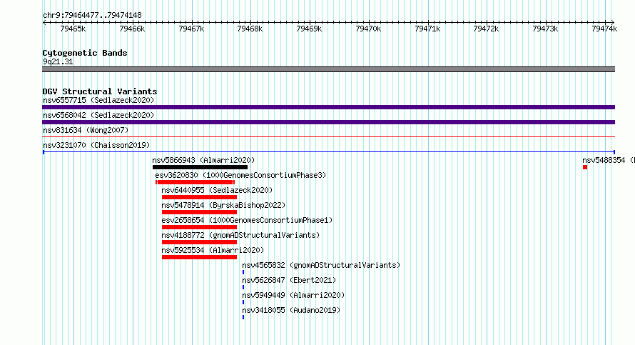Image resolution: width=635 pixels, height=345 pixels.
Task: Click the nsv6557715 (Sedlazeck2020) label
Action: point(98,100)
